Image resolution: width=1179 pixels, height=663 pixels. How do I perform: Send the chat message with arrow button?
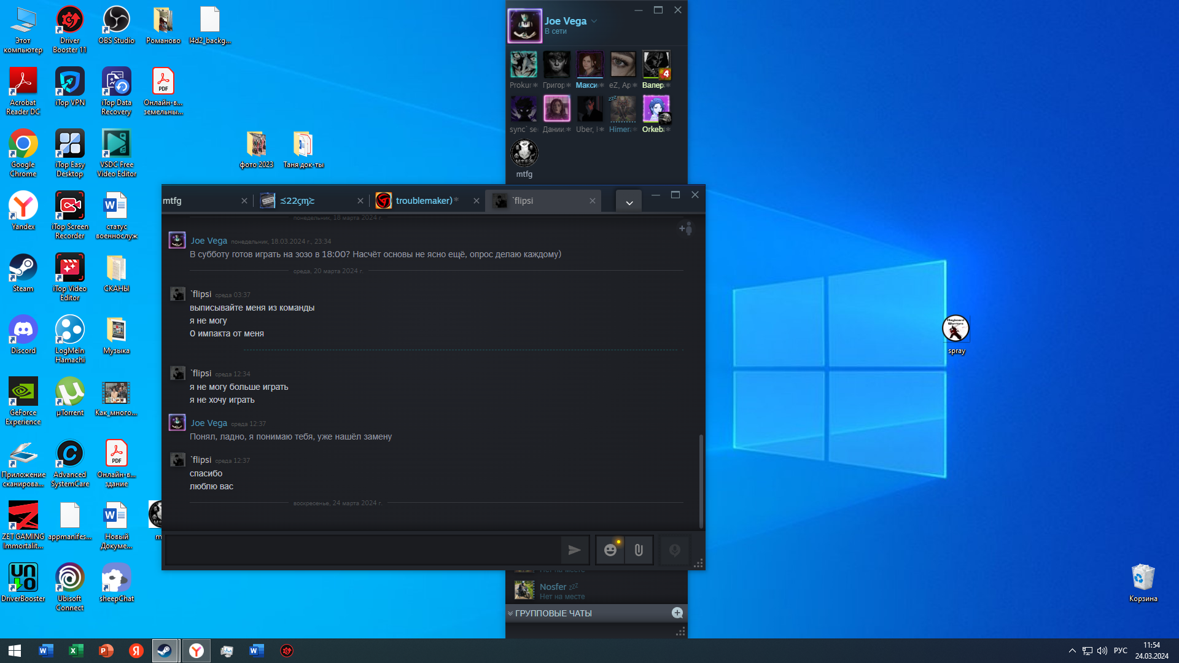574,550
